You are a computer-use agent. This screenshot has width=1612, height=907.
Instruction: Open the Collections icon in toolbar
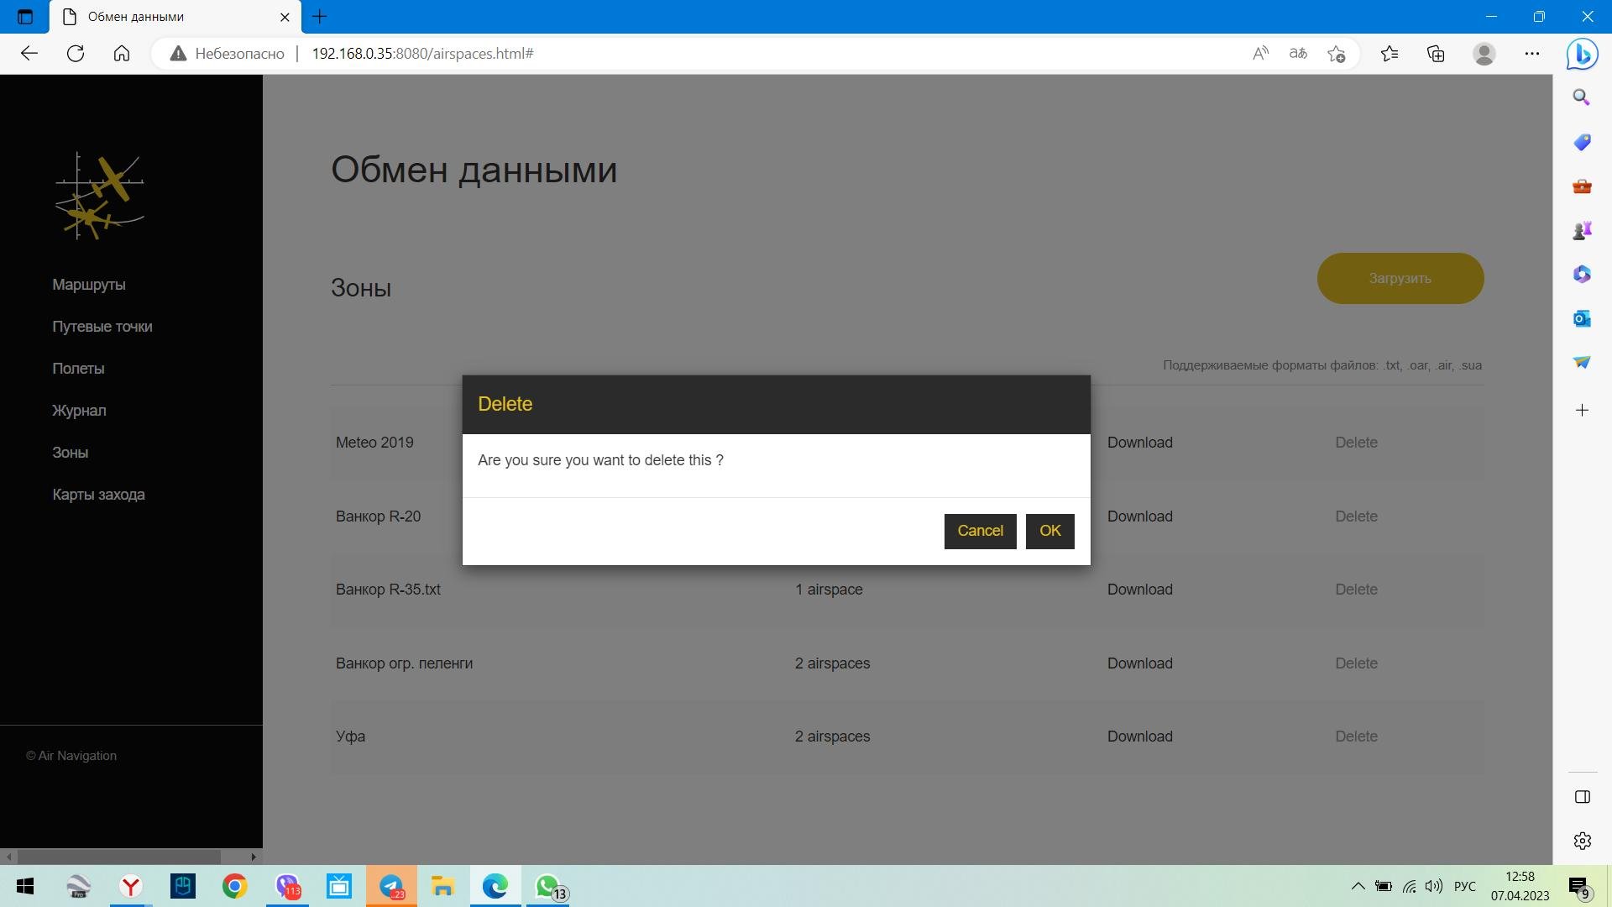click(1436, 54)
